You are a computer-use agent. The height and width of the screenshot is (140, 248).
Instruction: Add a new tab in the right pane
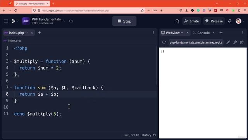tap(221, 33)
